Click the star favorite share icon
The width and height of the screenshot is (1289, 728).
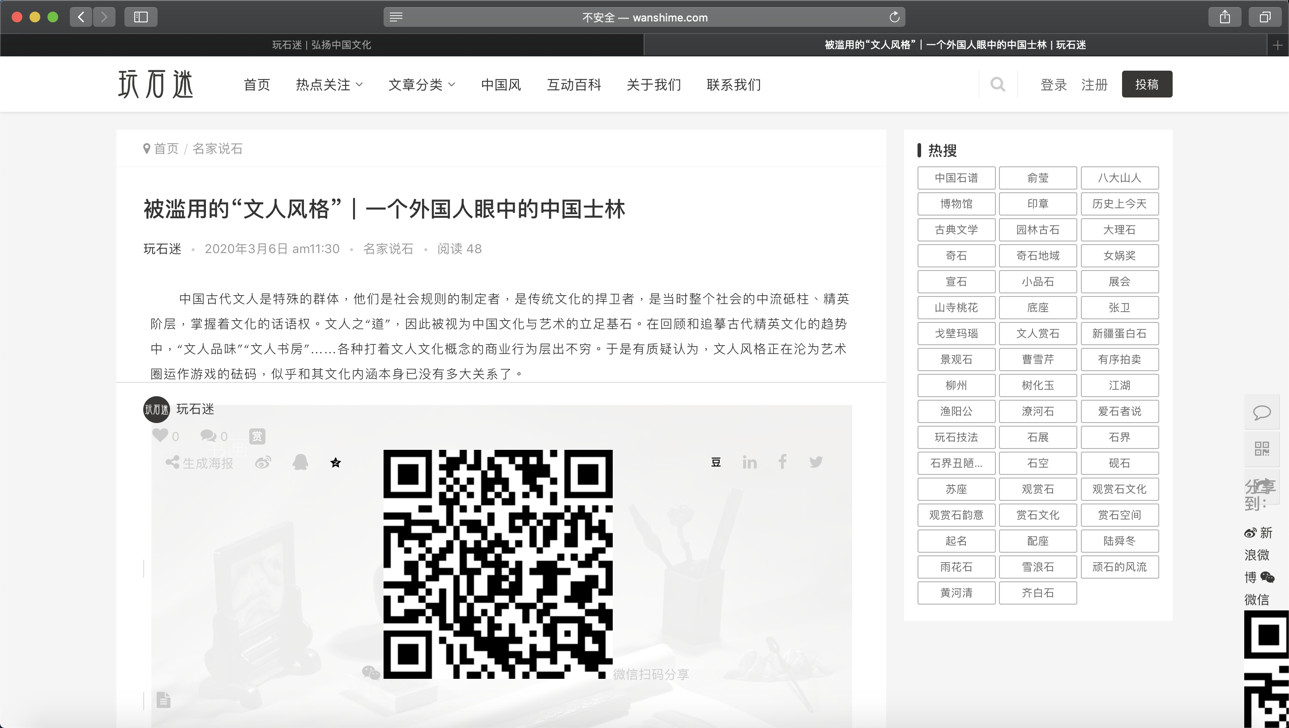tap(336, 462)
